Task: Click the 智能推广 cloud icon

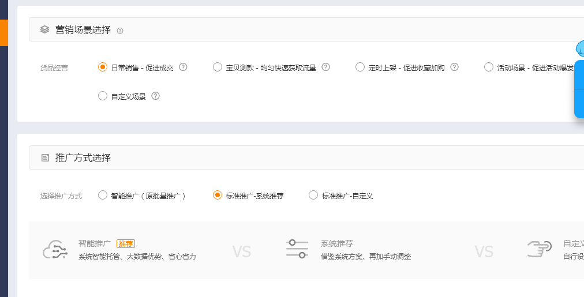Action: point(55,250)
